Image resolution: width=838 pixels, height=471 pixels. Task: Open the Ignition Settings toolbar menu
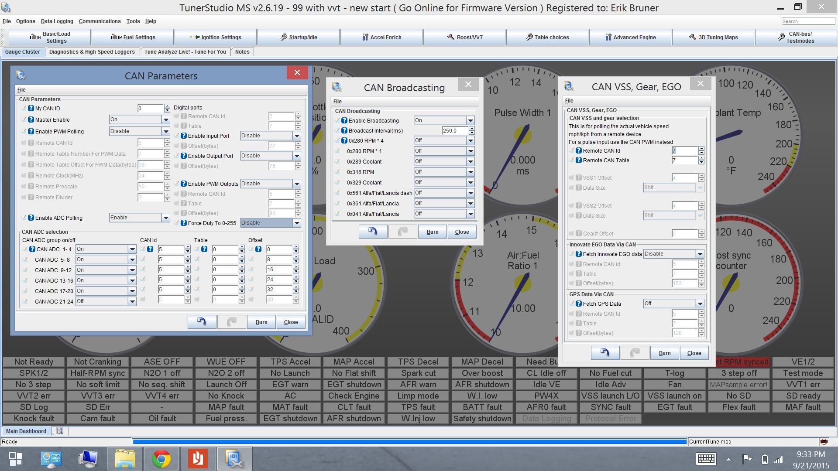(216, 38)
